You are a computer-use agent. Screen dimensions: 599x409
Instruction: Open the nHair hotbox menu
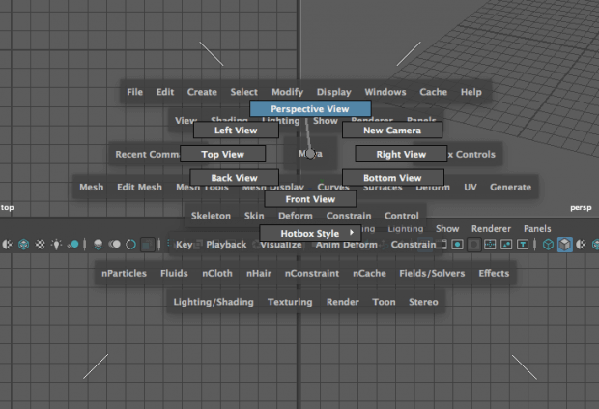(x=259, y=273)
